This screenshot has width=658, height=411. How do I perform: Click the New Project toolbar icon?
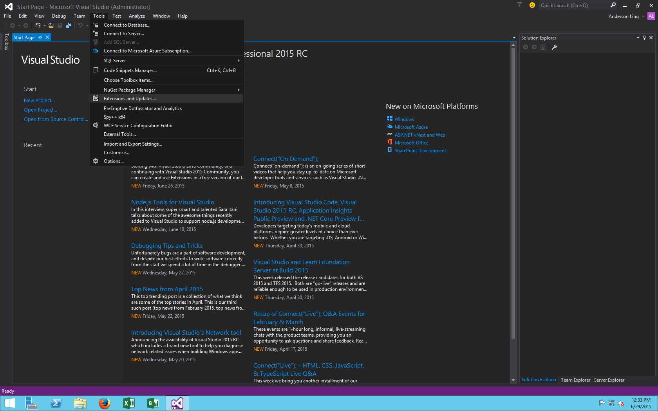(38, 25)
